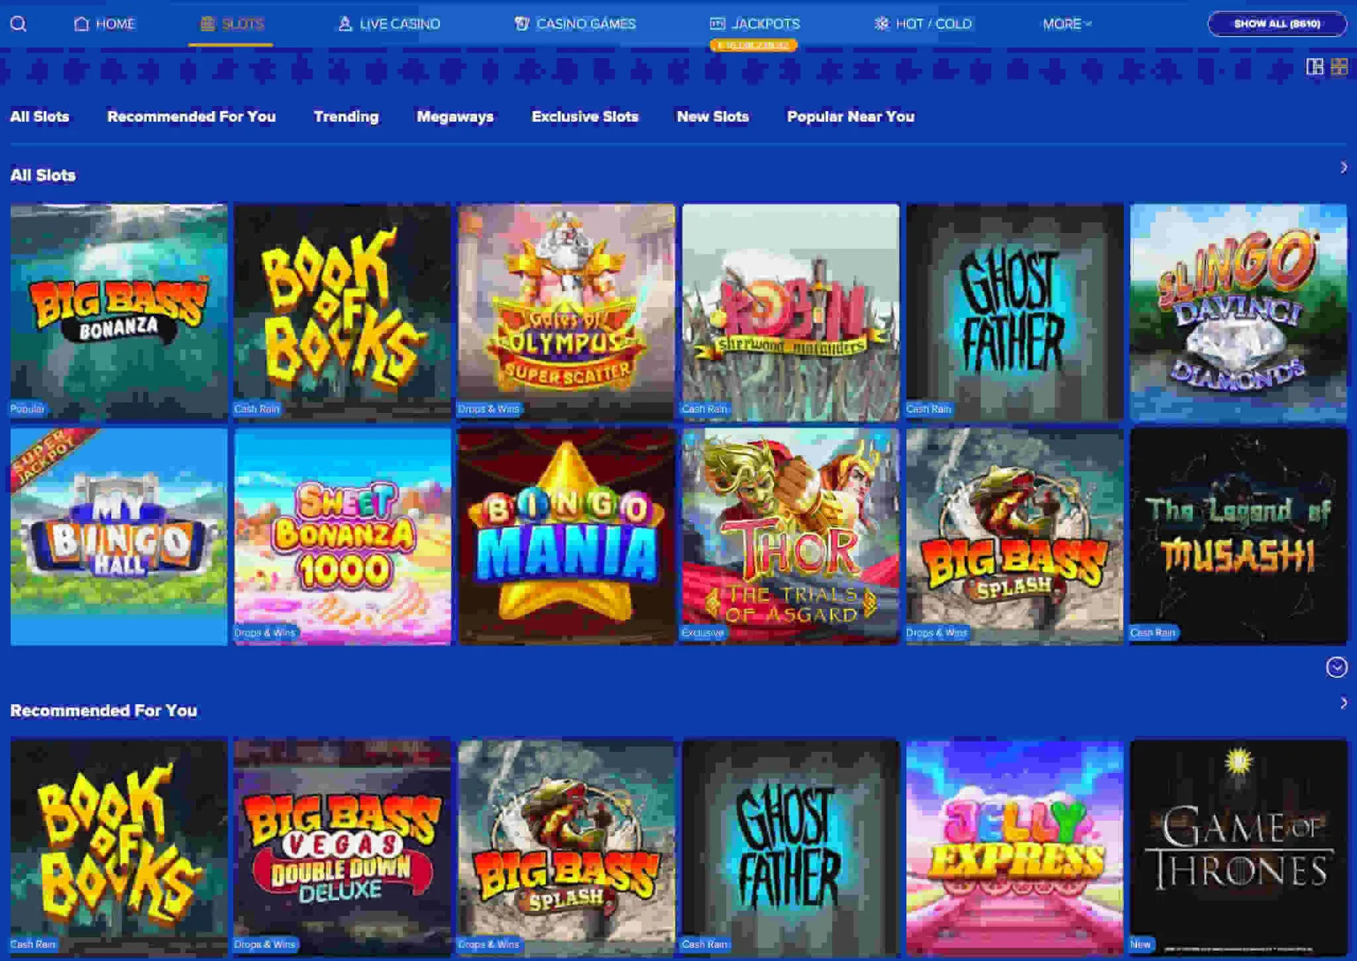Select the All Slots category tab
Screen dimensions: 1357x961
pos(40,117)
